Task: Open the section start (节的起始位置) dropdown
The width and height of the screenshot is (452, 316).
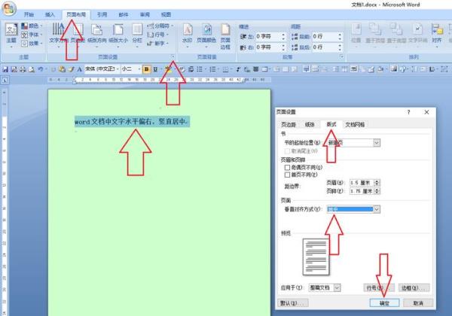Action: [x=397, y=142]
